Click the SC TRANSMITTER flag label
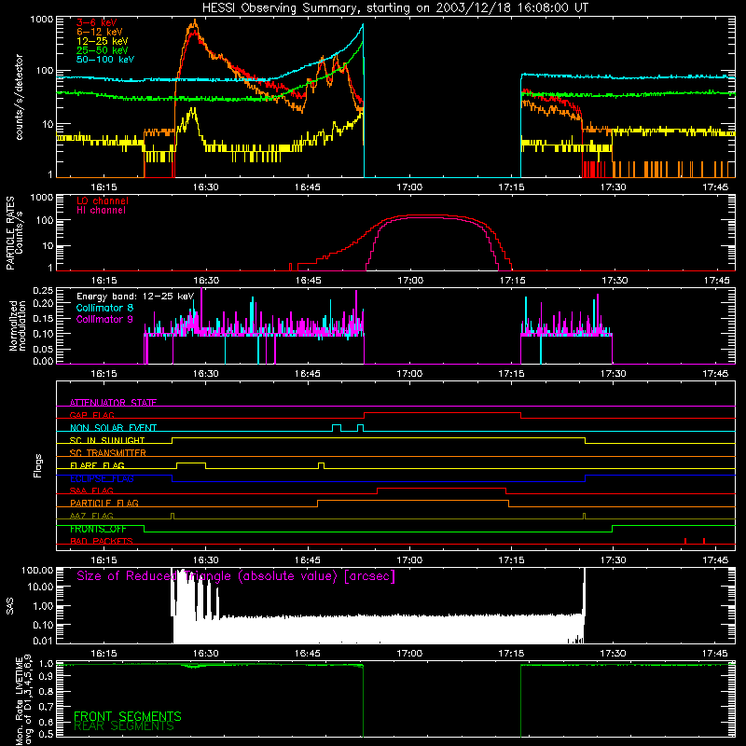746x746 pixels. coord(108,452)
